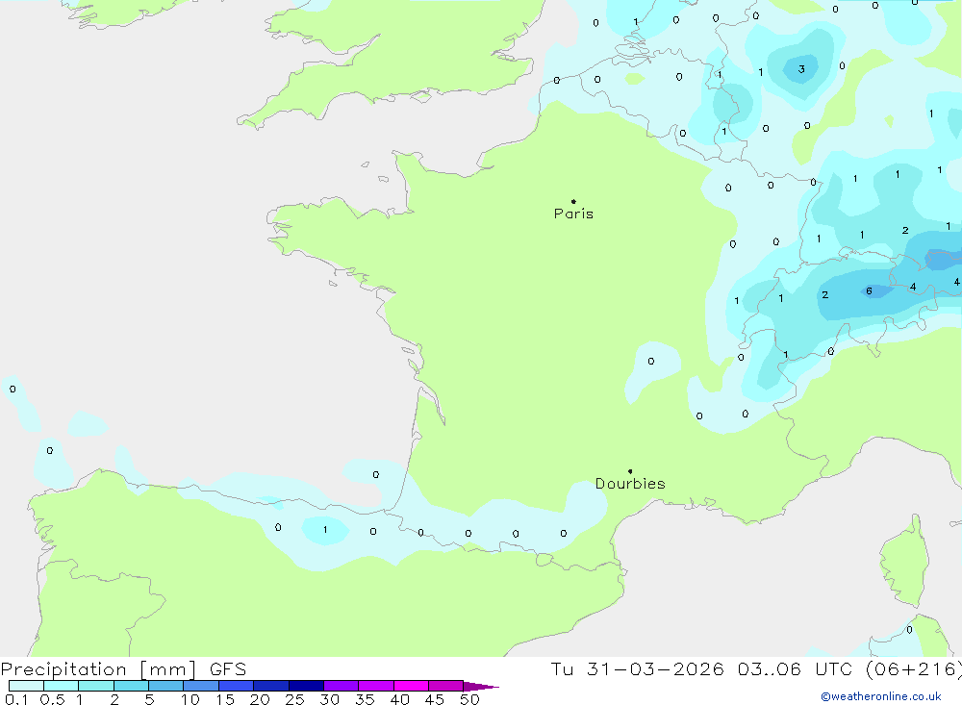Screen dimensions: 962x705
Task: Click the legend label '25'
Action: point(294,699)
